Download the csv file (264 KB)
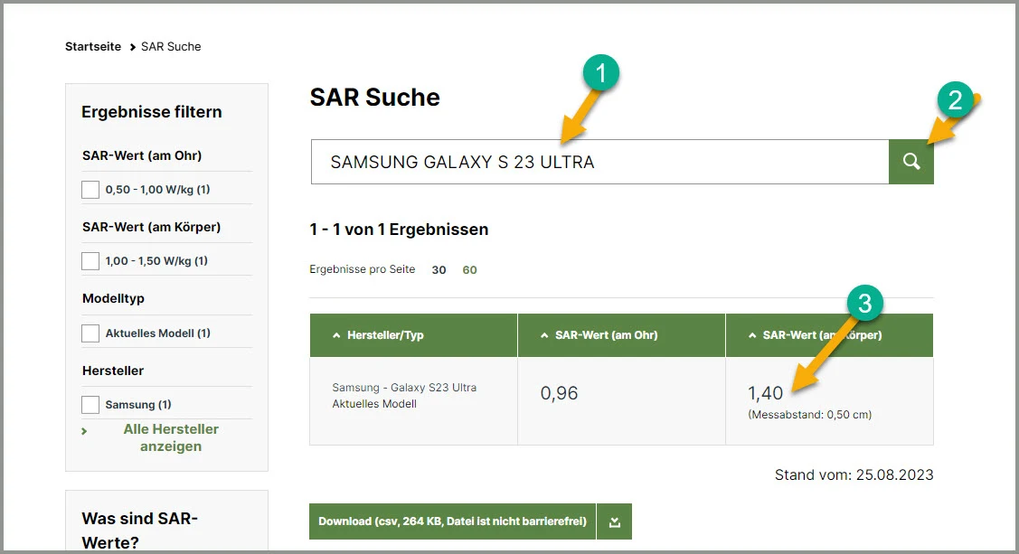Screen dimensions: 1019x554 452,521
